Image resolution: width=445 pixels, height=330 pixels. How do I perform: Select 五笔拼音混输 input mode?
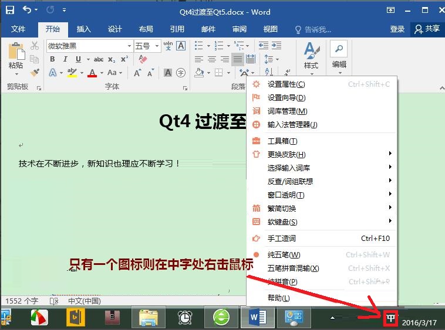[322, 268]
